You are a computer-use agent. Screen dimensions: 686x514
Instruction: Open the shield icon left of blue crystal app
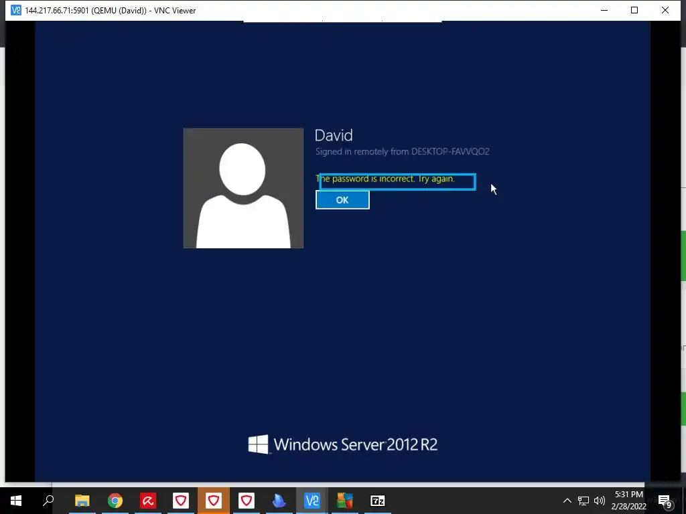247,501
